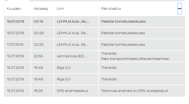Click the 16:29 time cell

(x=38, y=91)
